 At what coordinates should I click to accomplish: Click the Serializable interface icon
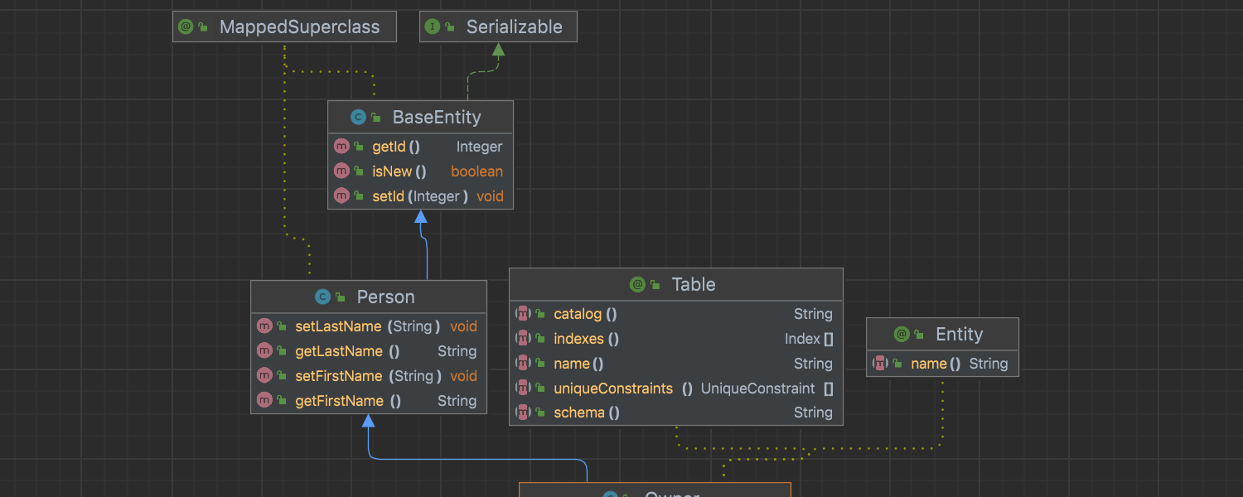(x=432, y=27)
